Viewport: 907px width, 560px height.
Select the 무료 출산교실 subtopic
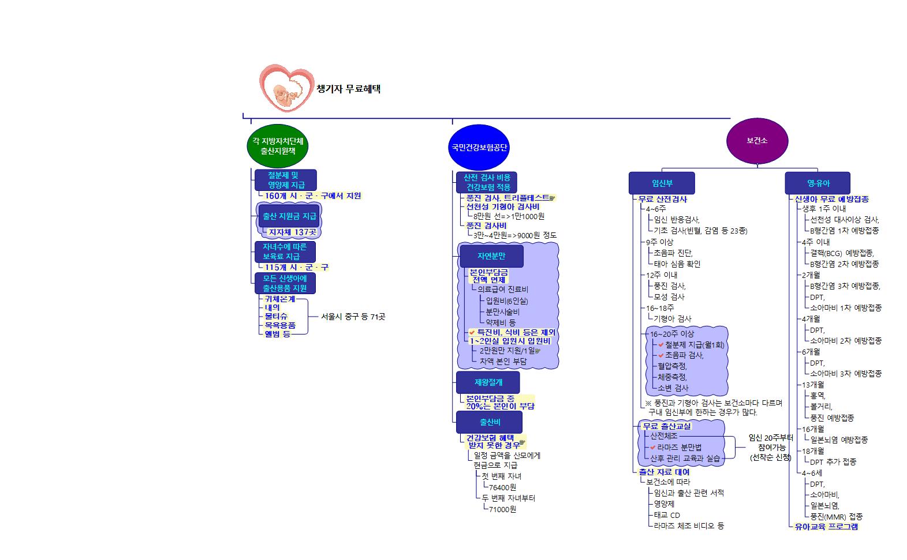(666, 426)
